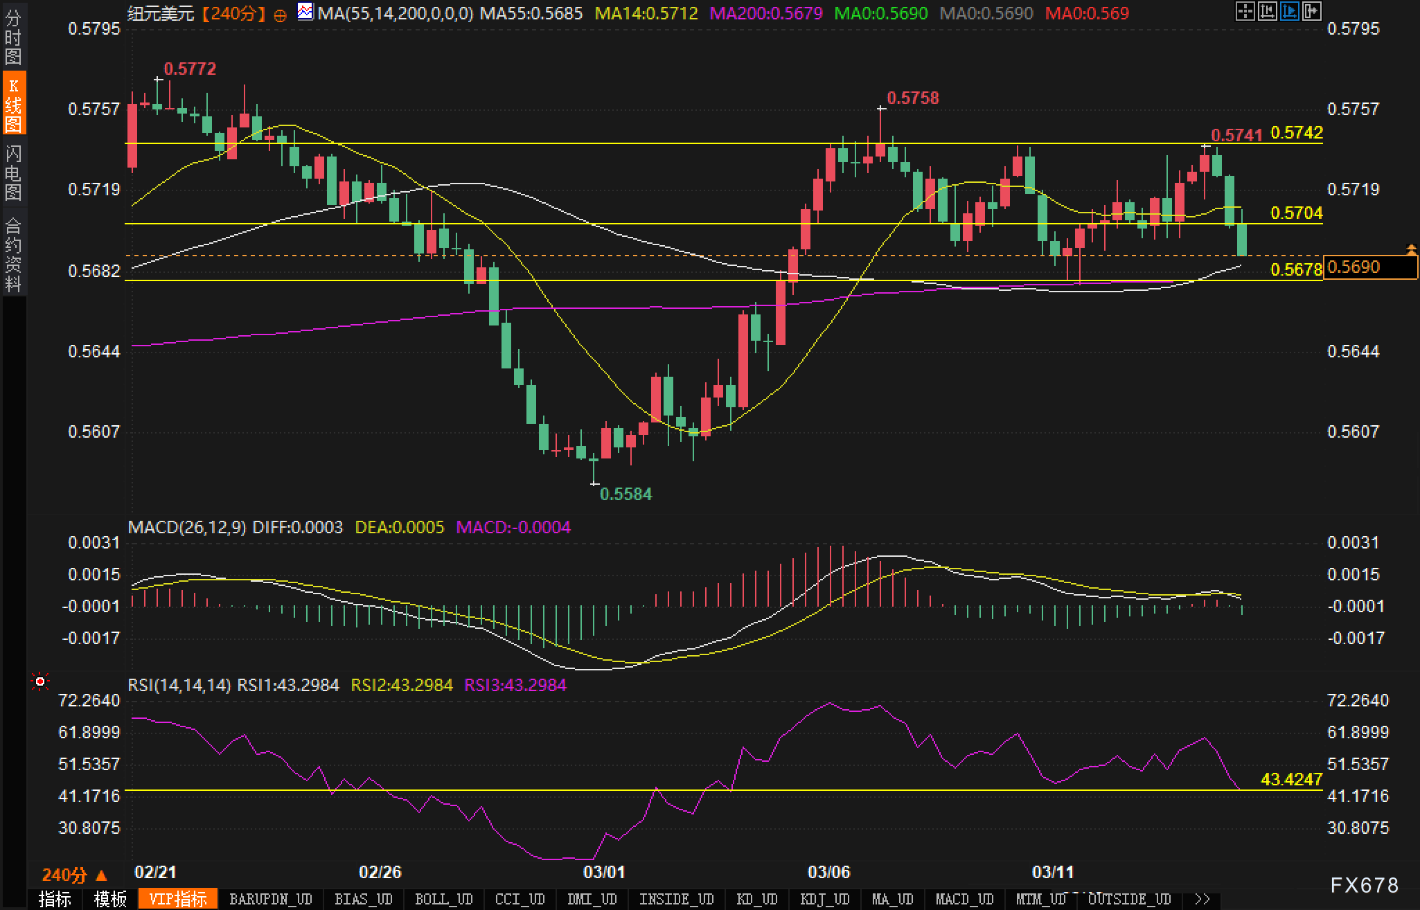Click the shift-chart-right arrow icon
The image size is (1420, 910).
[1311, 11]
